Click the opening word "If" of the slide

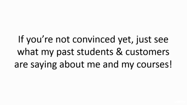click(x=20, y=39)
